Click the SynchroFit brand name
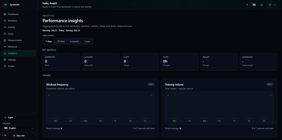Image resolution: width=282 pixels, height=140 pixels. tap(15, 5)
